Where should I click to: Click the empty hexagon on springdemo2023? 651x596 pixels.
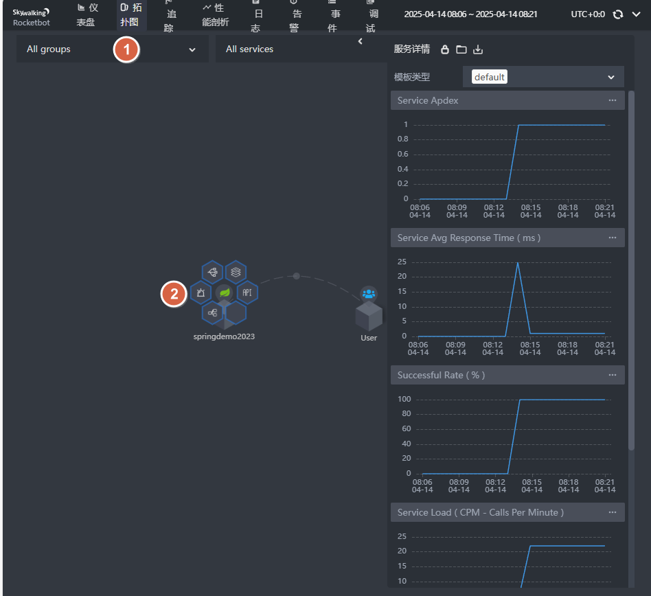pos(236,312)
